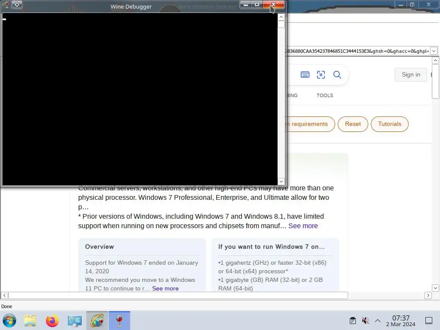Click debugger console scroll up arrow
The height and width of the screenshot is (330, 440).
click(x=281, y=17)
